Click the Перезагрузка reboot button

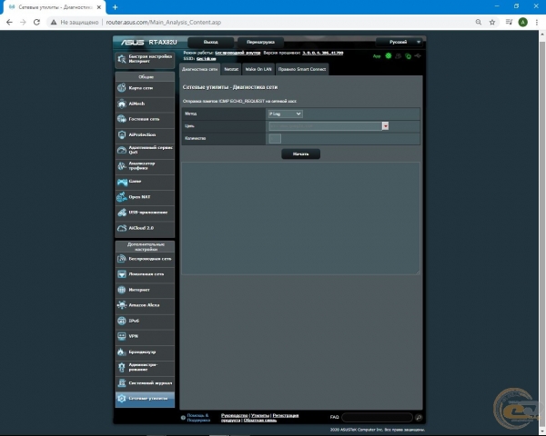point(260,42)
